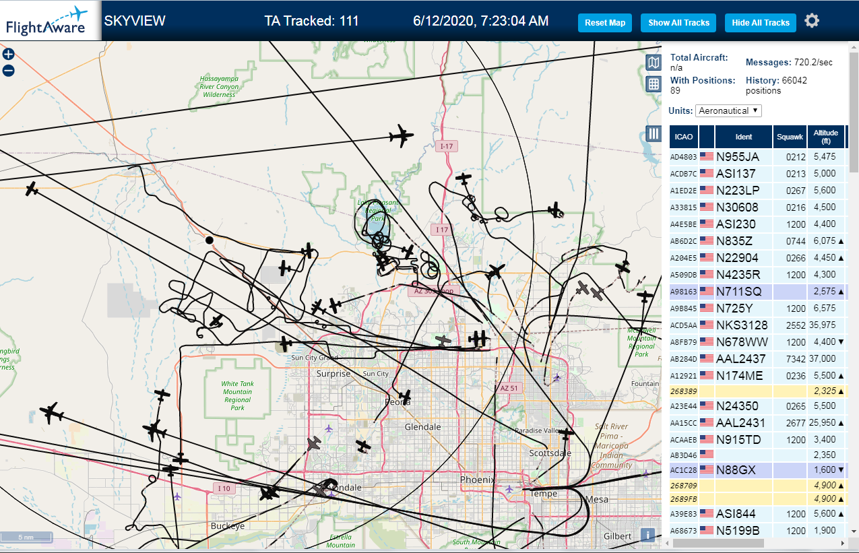Click the 5 nm map scale bar
Viewport: 859px width, 553px height.
click(x=26, y=538)
